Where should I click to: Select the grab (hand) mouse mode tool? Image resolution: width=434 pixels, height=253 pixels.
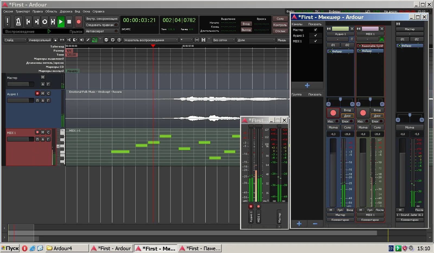tap(55, 40)
